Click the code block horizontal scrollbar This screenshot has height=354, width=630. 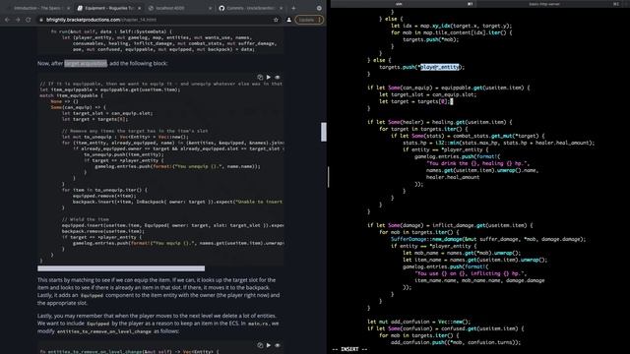pyautogui.click(x=121, y=268)
